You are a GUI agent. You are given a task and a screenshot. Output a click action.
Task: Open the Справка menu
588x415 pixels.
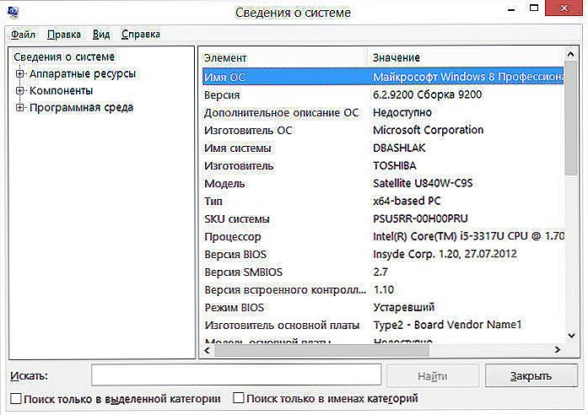(141, 35)
